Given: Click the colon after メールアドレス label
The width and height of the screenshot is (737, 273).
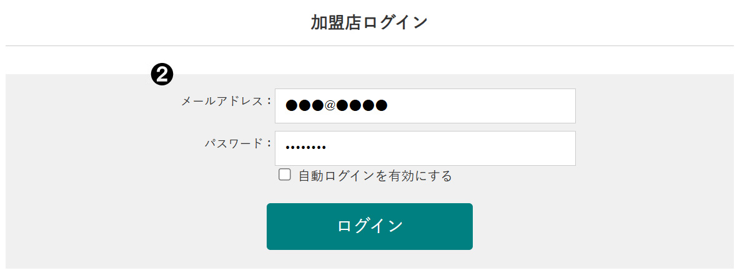Looking at the screenshot, I should [269, 101].
